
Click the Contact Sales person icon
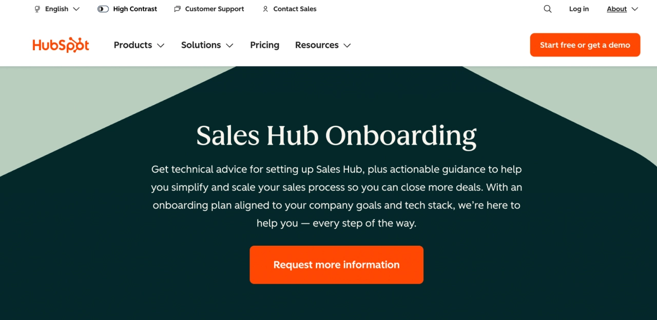[x=265, y=9]
